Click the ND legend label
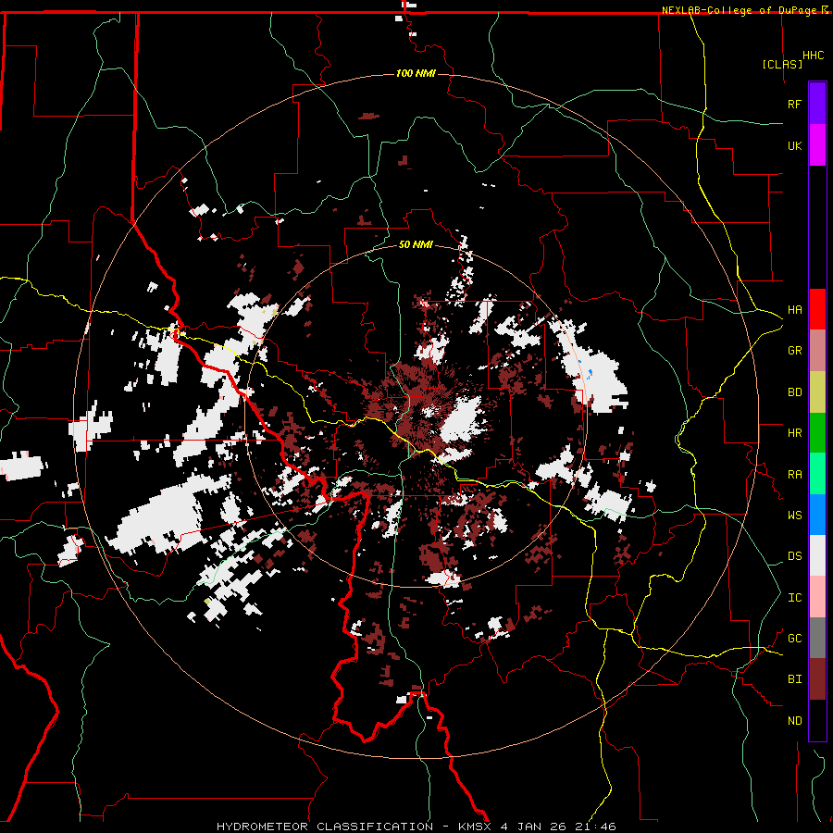The image size is (833, 833). point(794,721)
